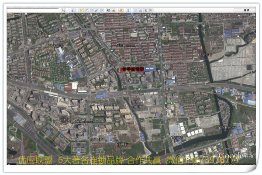Select the ruler measurement tool
The height and width of the screenshot is (175, 262).
[128, 10]
